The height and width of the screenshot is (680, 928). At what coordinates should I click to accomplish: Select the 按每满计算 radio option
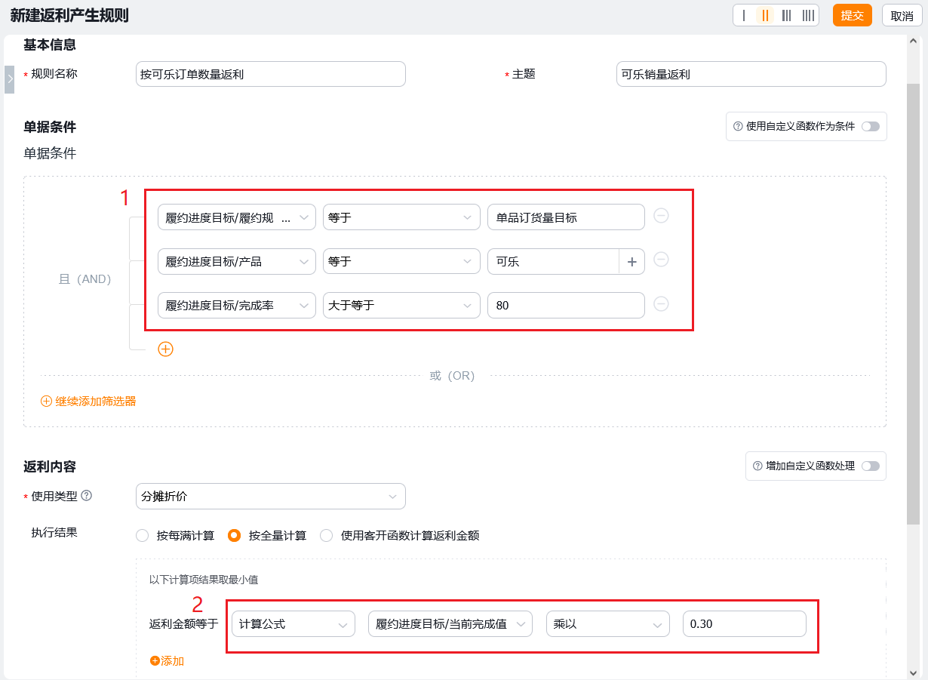point(143,536)
